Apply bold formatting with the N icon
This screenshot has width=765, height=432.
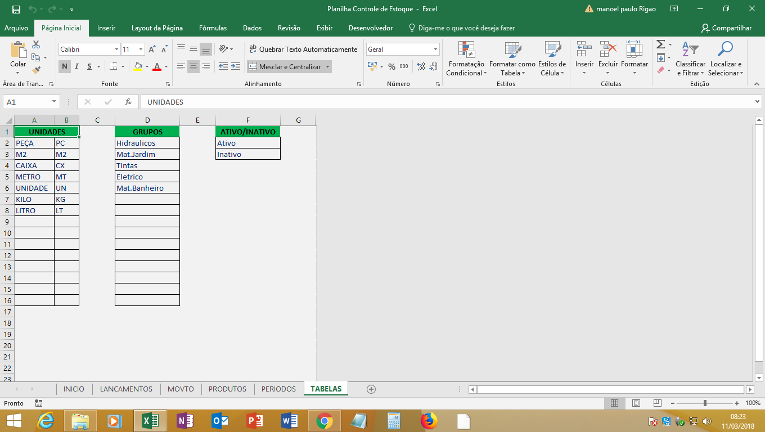point(64,66)
